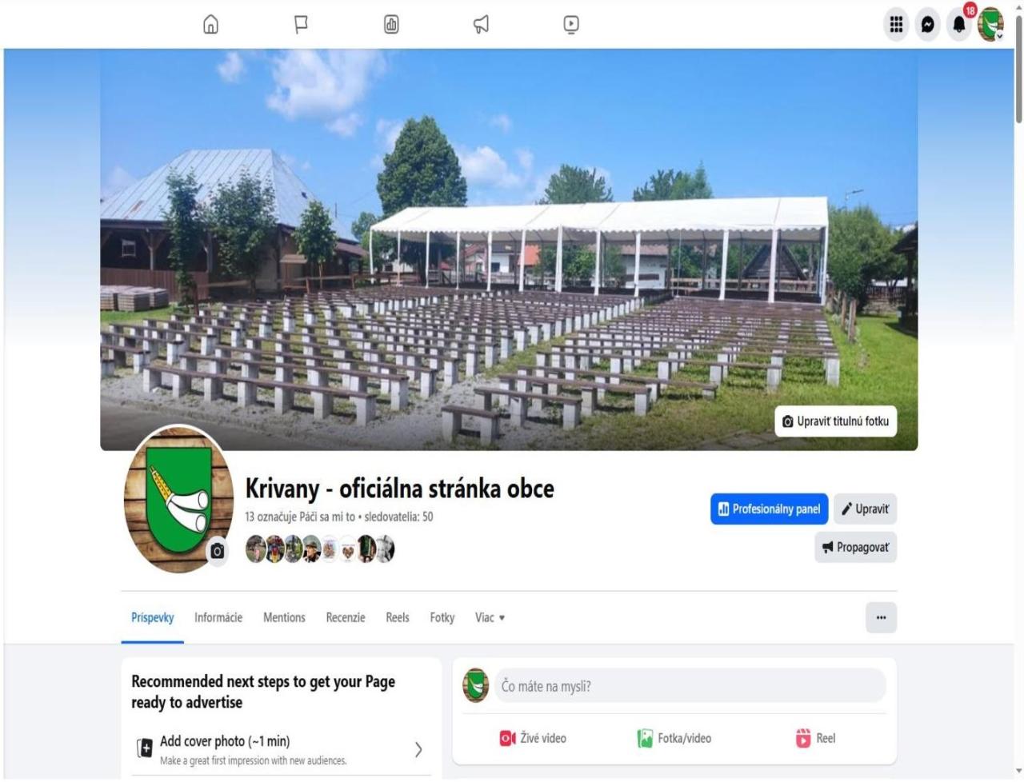Start a Živé video post

click(x=533, y=739)
